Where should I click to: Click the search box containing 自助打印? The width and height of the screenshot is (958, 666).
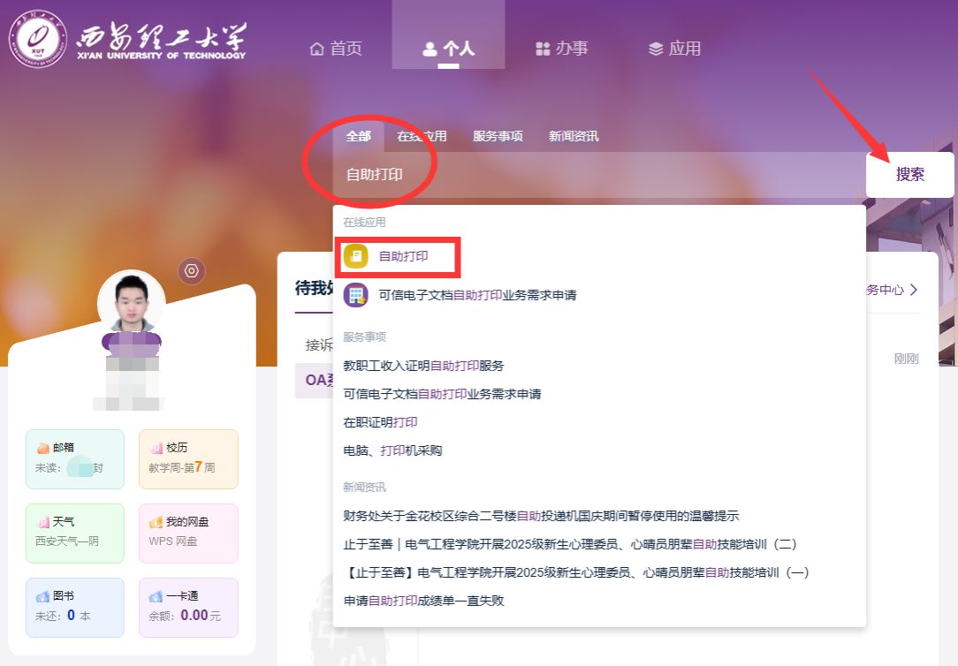[592, 175]
